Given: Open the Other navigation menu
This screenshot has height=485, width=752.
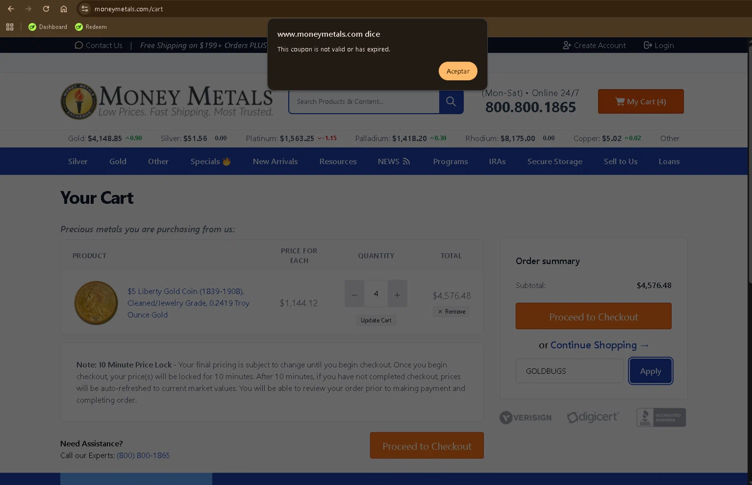Looking at the screenshot, I should tap(158, 161).
